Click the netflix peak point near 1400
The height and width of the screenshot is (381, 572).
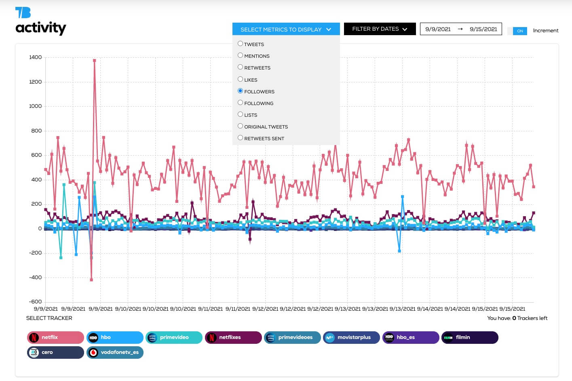point(94,61)
